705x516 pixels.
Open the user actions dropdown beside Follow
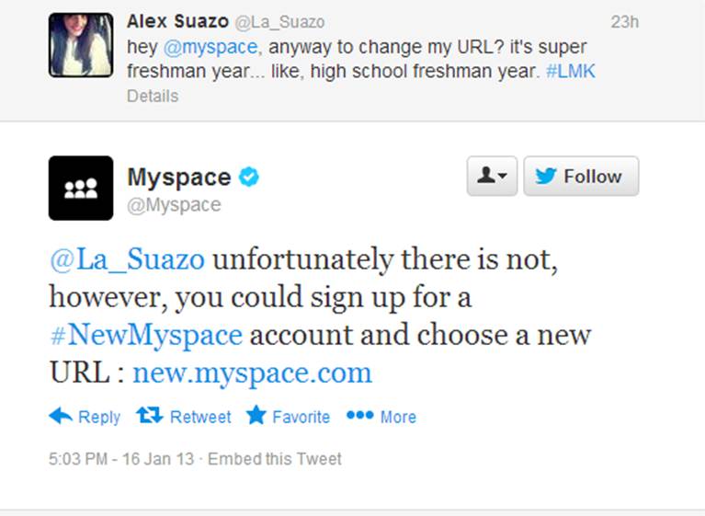click(x=493, y=177)
